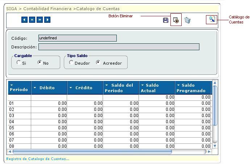
Task: Open the Débito column header dropdown
Action: [x=35, y=88]
